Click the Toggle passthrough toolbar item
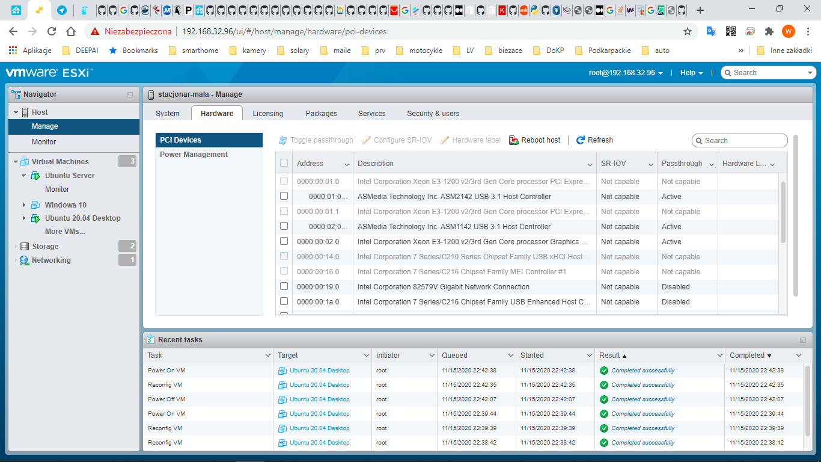The image size is (821, 462). click(x=316, y=140)
